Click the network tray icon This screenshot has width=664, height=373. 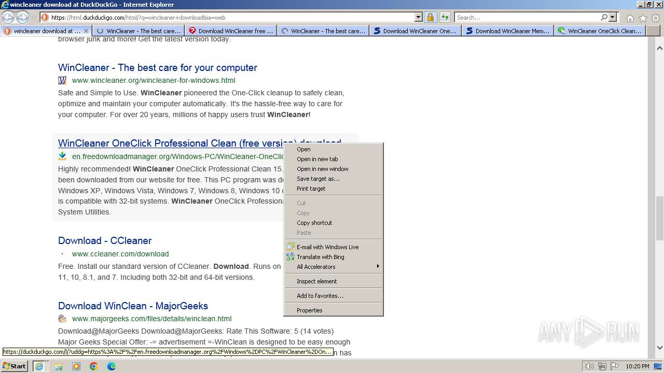pos(601,366)
